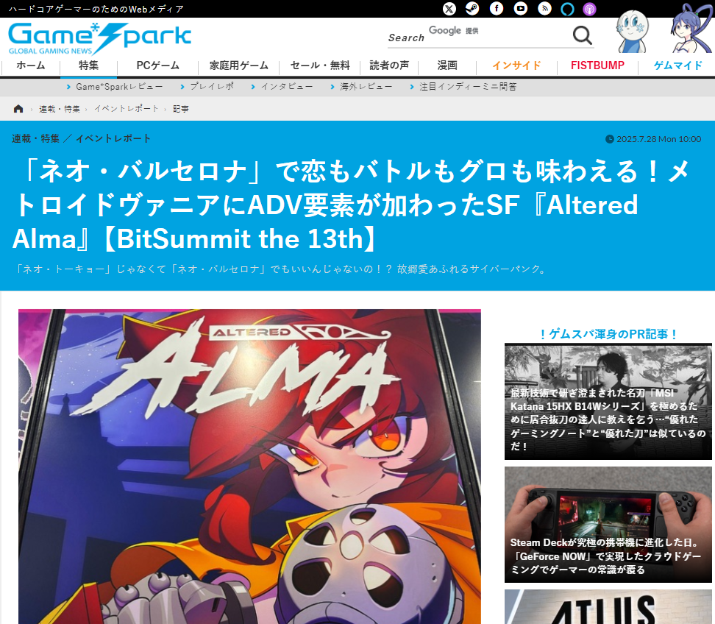Screen dimensions: 715x624
Task: Click the article date 2025.7.28 Mon 10:00
Action: tap(658, 139)
